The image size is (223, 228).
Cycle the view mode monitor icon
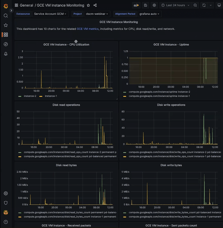[219, 5]
